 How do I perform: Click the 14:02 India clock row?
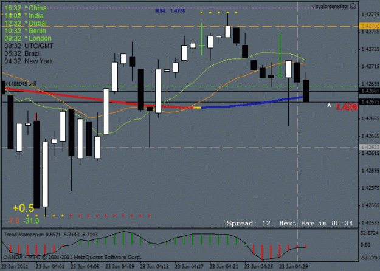(24, 16)
